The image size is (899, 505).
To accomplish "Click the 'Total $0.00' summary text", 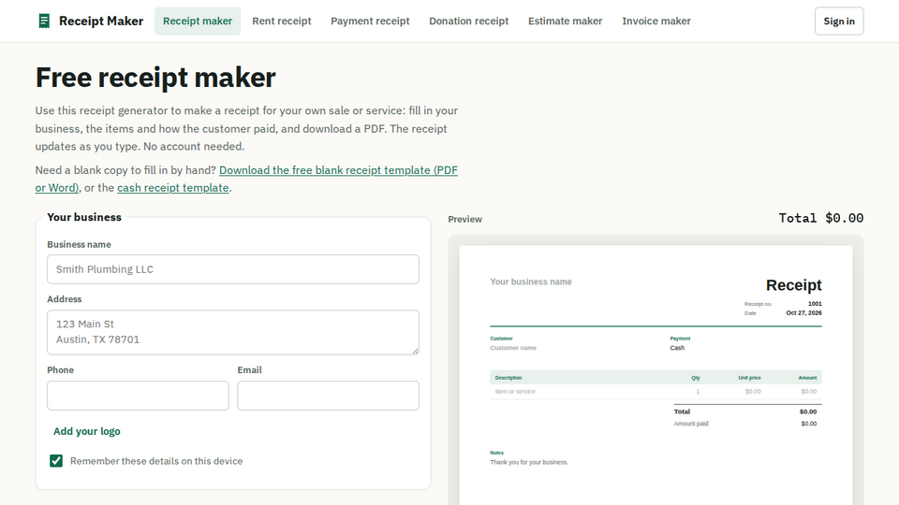I will 820,218.
